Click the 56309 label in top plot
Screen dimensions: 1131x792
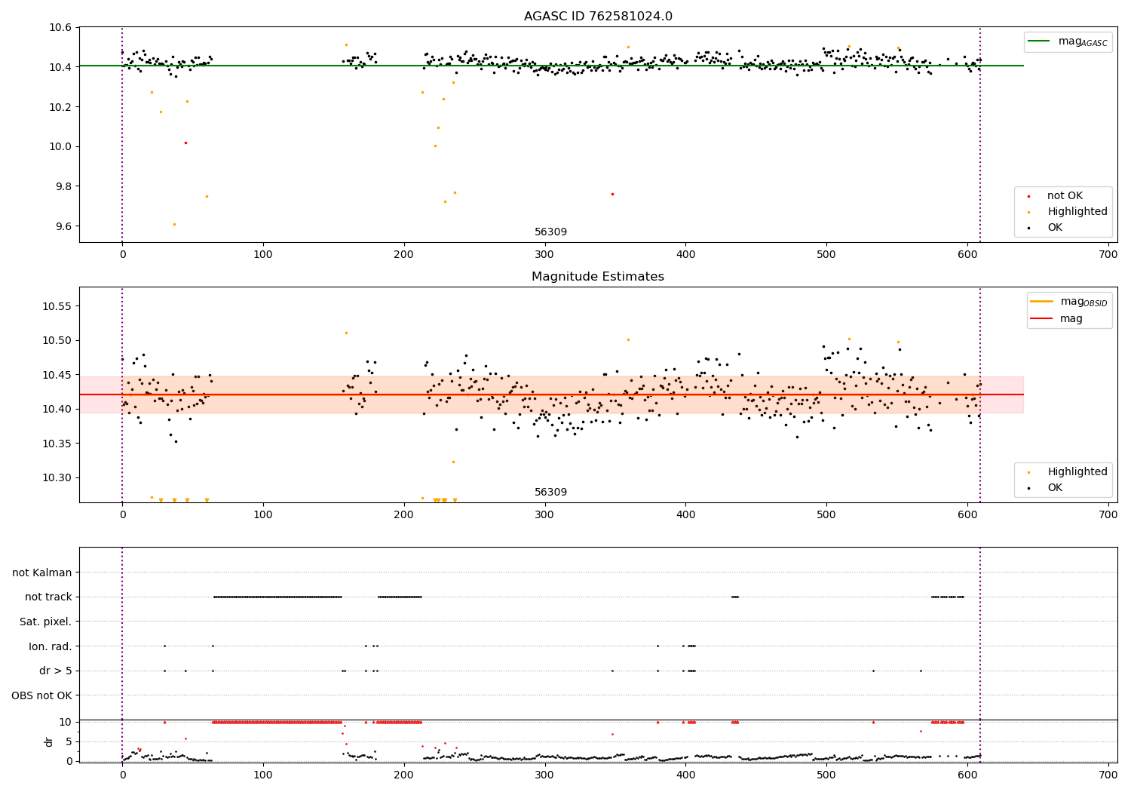551,232
